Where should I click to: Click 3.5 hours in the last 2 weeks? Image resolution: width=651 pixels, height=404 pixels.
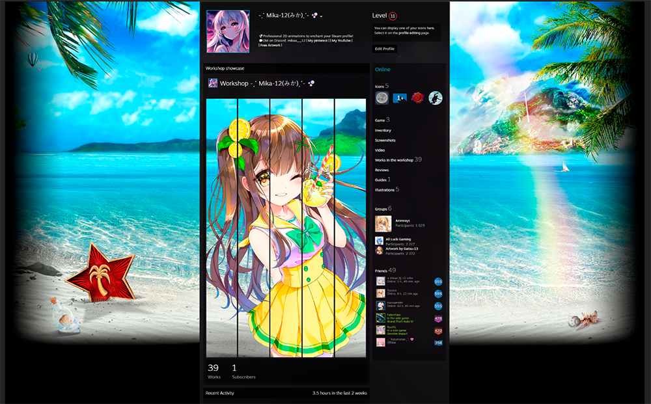tap(340, 393)
